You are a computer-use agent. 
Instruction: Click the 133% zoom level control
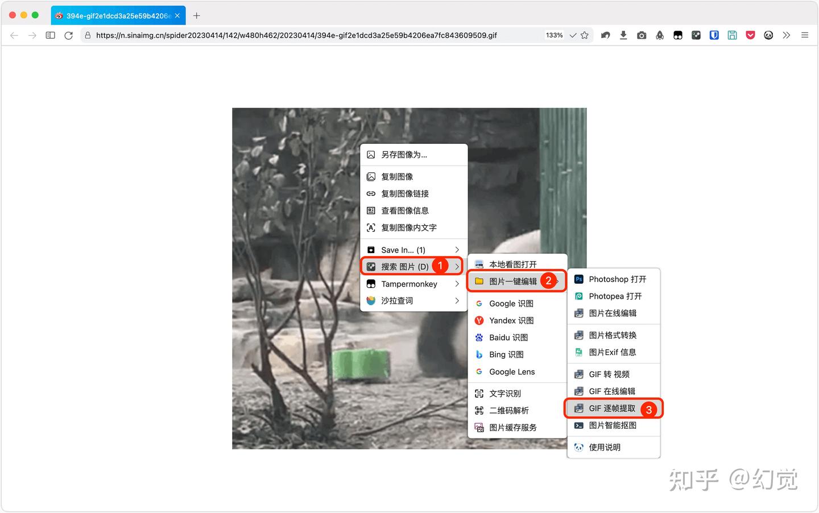click(553, 35)
